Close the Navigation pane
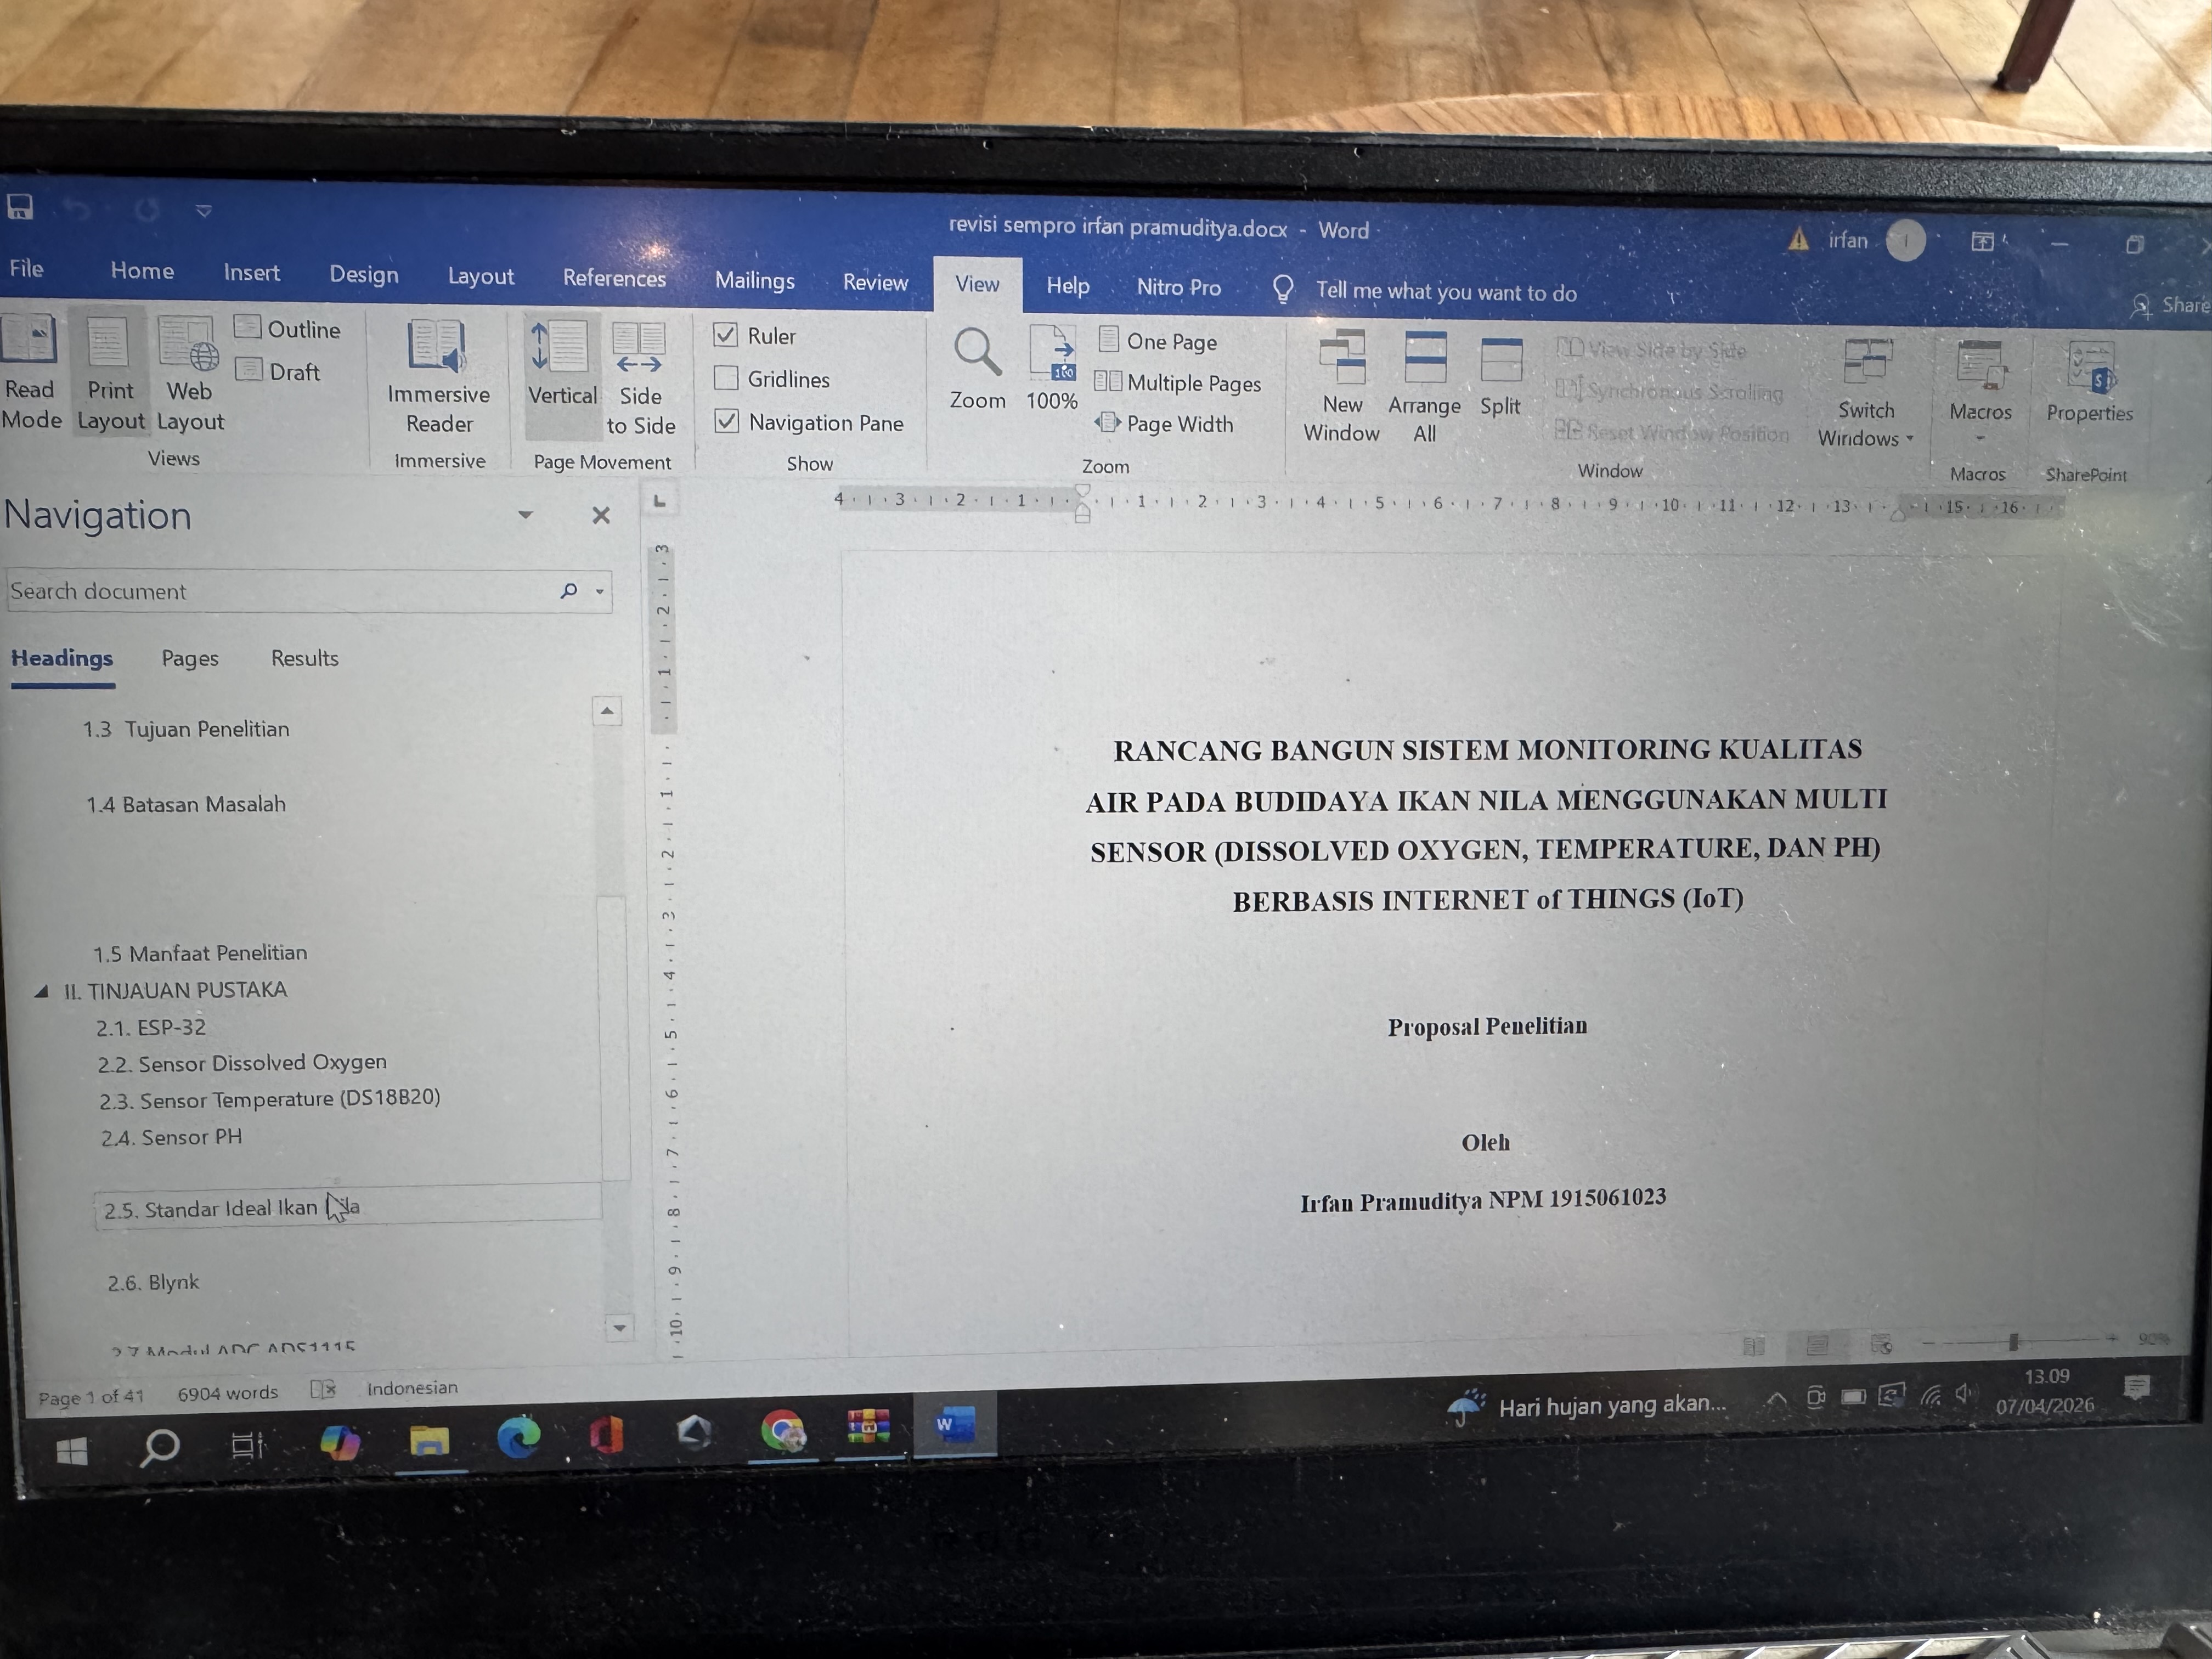Viewport: 2212px width, 1659px height. pyautogui.click(x=601, y=515)
